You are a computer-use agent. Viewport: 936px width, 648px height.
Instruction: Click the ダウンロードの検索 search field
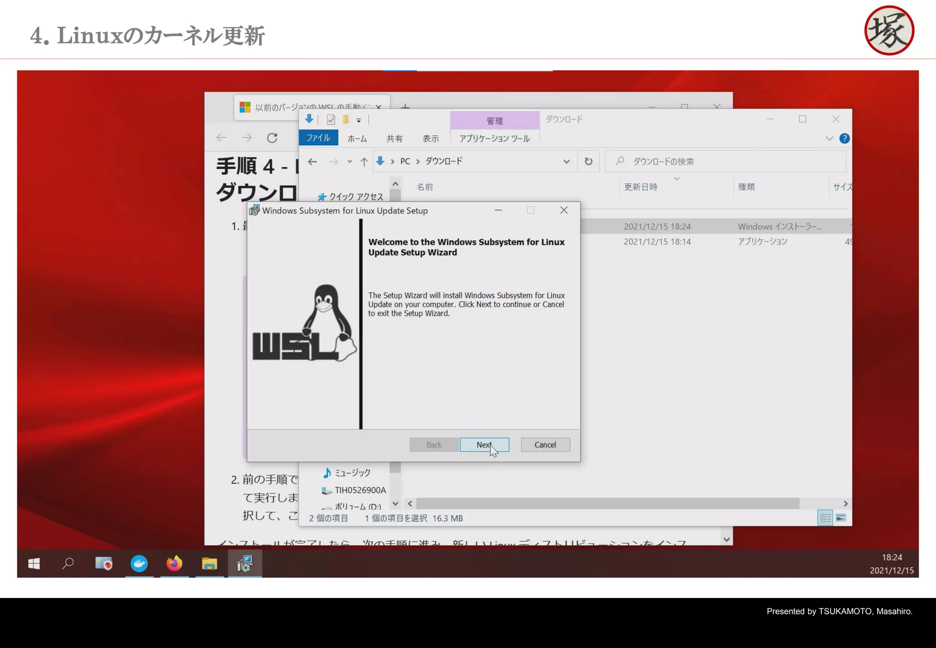point(726,161)
